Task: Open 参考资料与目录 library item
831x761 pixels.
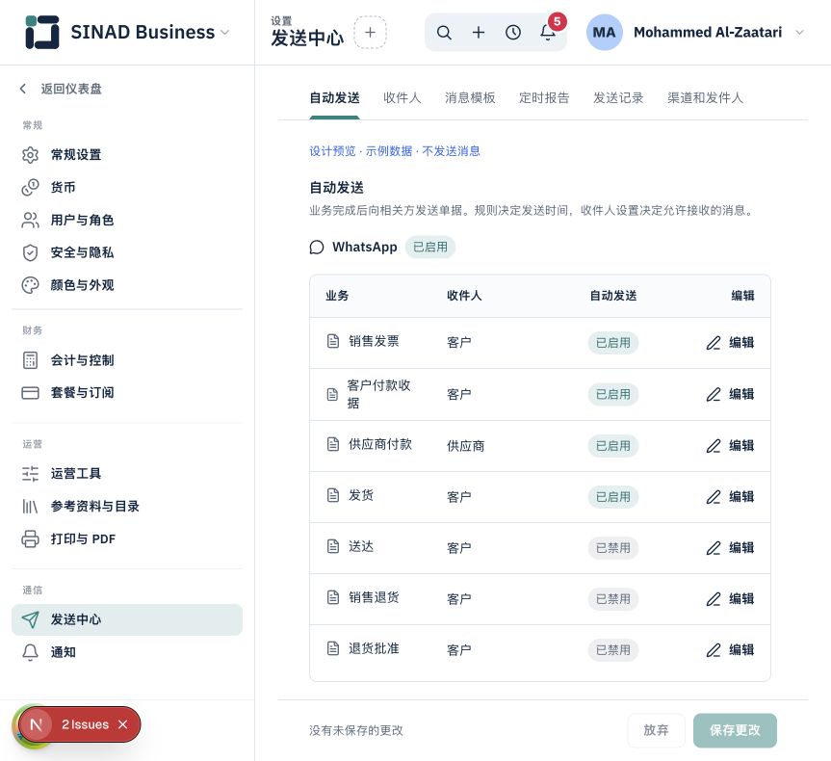Action: pyautogui.click(x=127, y=507)
